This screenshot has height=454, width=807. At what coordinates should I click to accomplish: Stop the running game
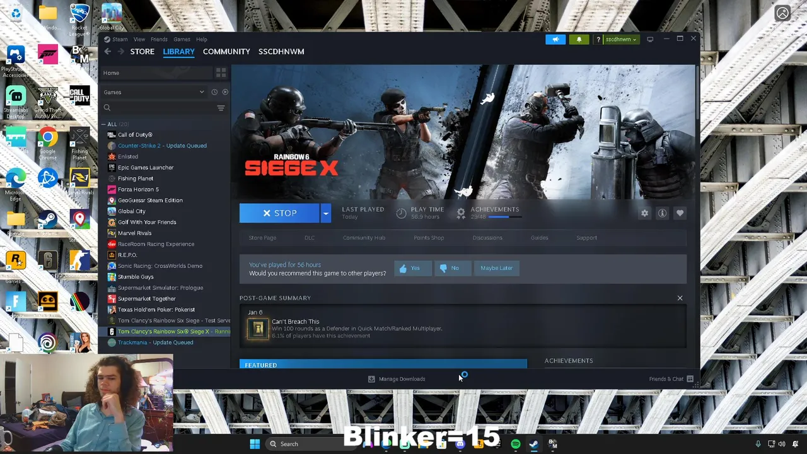279,213
